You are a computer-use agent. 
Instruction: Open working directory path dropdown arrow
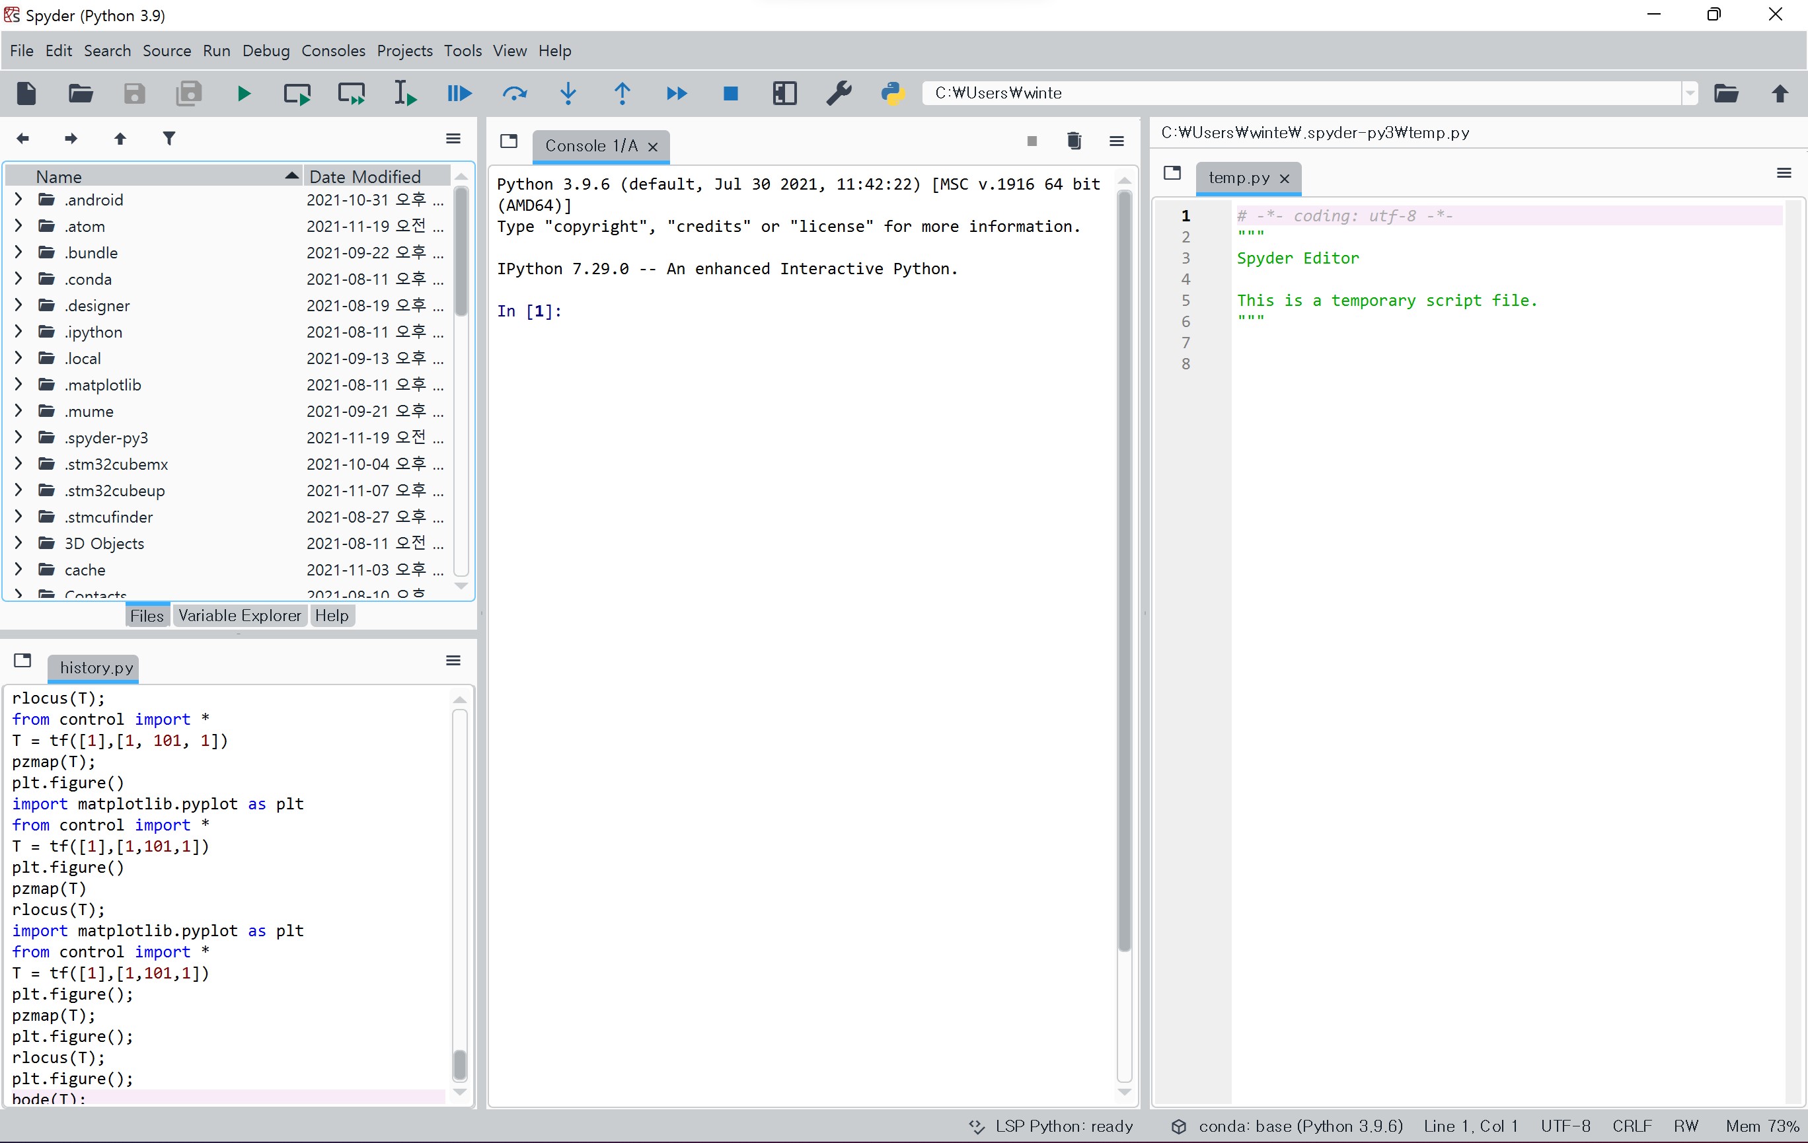1689,93
